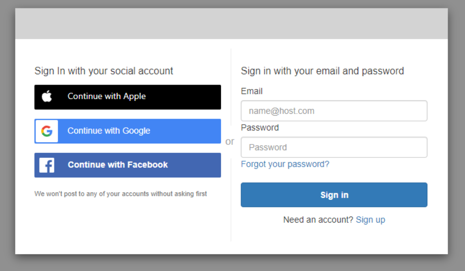Focus the Password input field

tap(334, 147)
